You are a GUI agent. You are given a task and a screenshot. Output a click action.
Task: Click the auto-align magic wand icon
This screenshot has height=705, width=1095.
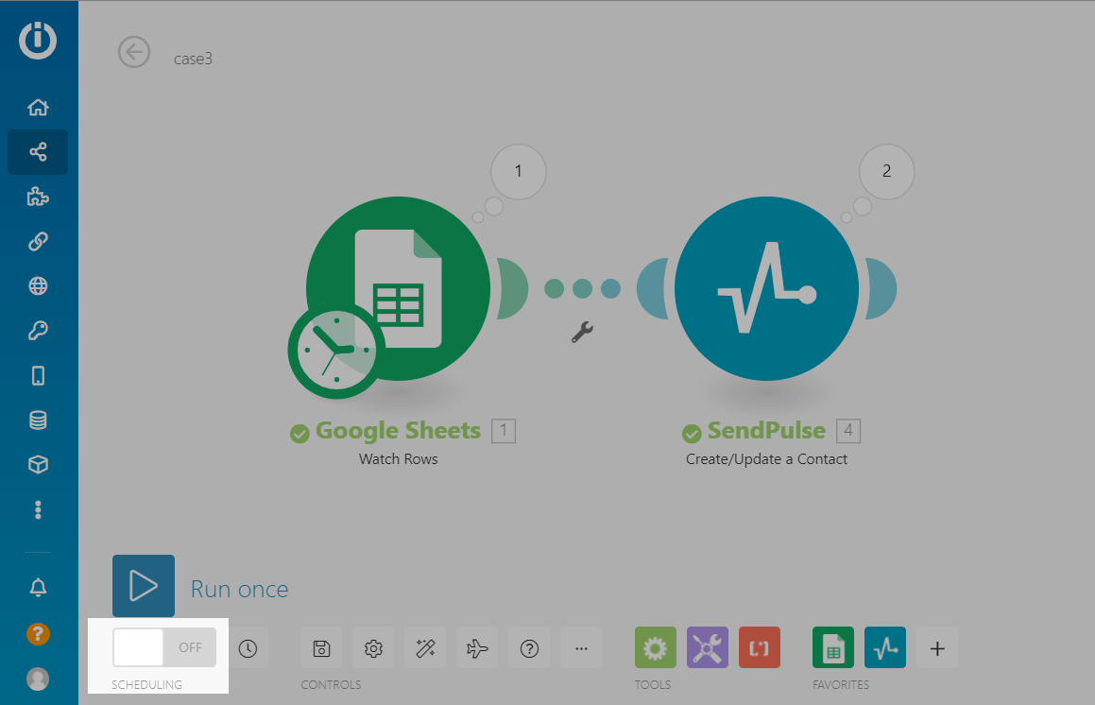click(425, 648)
